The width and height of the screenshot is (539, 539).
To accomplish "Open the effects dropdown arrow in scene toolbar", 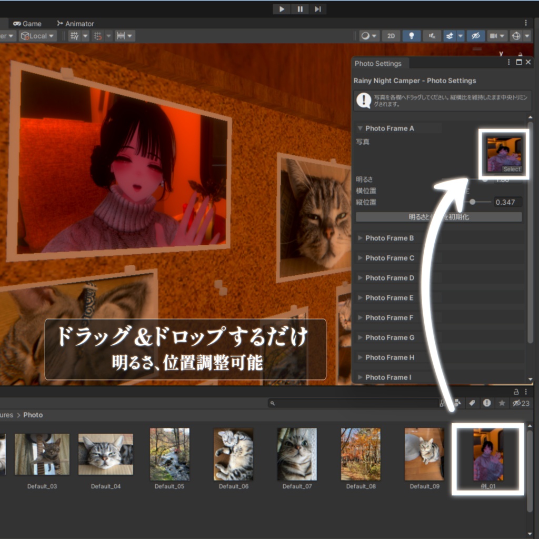I will coord(460,36).
